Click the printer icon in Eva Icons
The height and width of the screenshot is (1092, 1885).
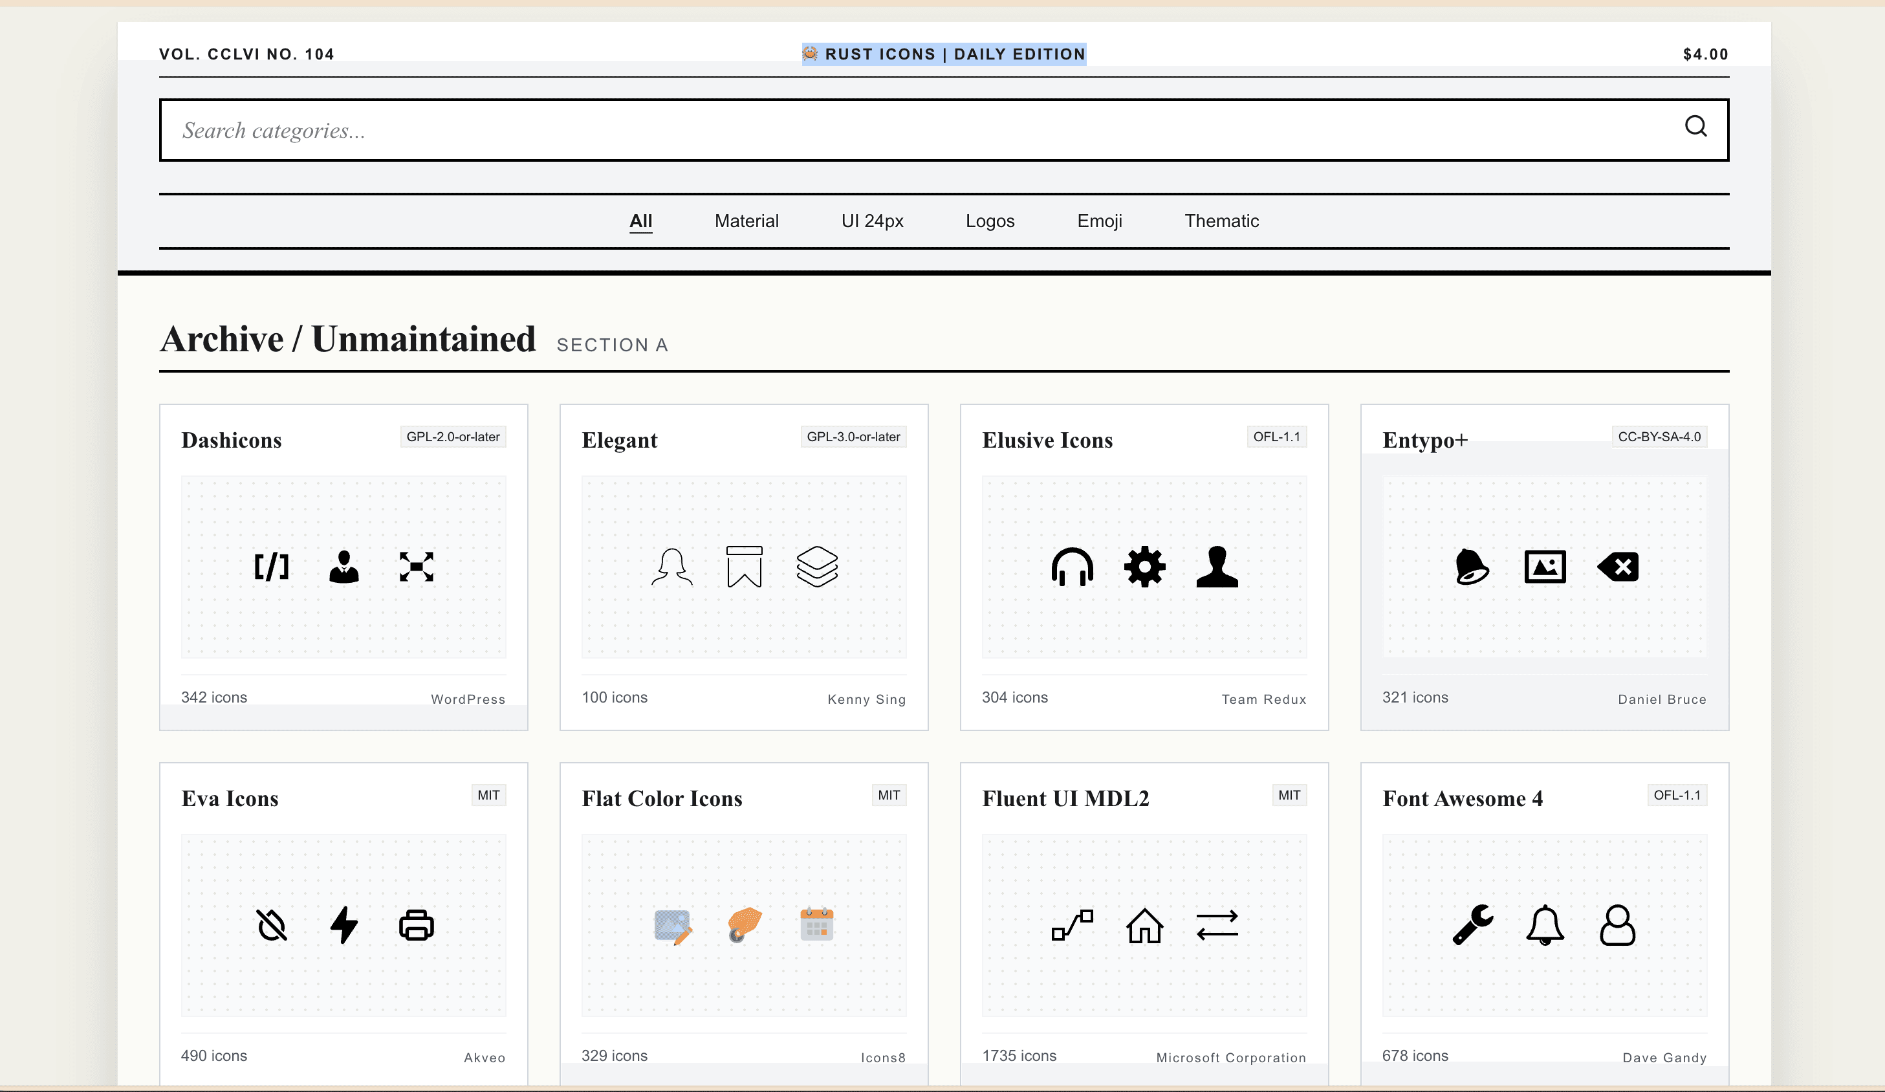[x=417, y=925]
